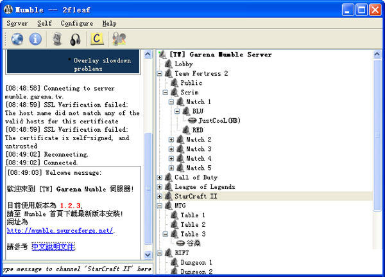Click the Connecting to server log entry
The width and height of the screenshot is (385, 277).
tap(60, 93)
